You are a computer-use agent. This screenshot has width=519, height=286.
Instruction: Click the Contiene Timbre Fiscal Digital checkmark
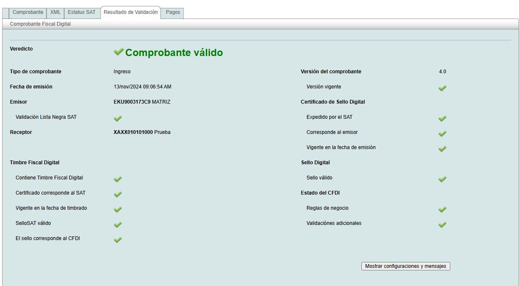pos(118,179)
